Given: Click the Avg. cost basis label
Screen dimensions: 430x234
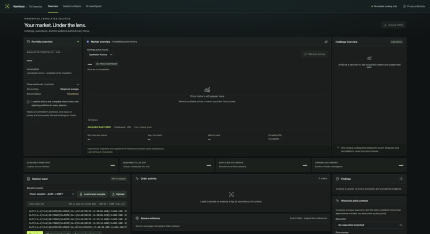Looking at the screenshot, I should (155, 135).
